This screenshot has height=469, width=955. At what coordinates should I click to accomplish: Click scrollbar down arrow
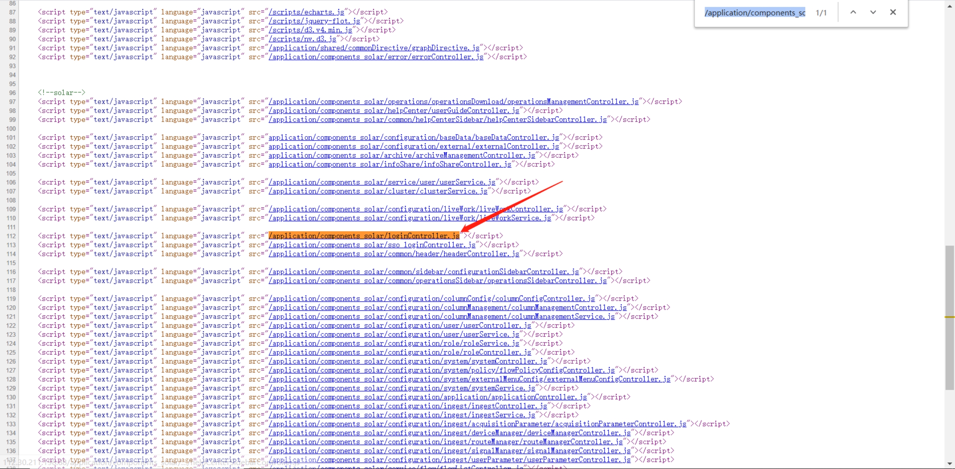[950, 464]
